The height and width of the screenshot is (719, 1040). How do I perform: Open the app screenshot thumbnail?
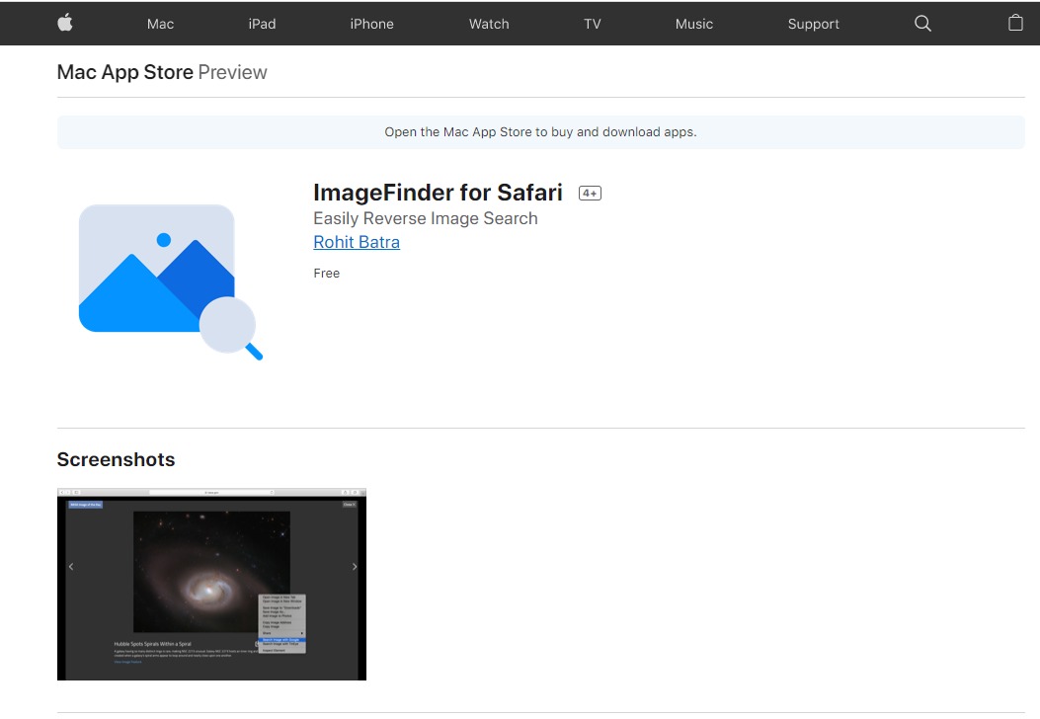(211, 584)
